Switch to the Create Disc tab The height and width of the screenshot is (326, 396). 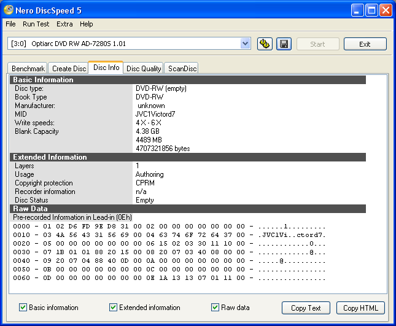point(69,68)
